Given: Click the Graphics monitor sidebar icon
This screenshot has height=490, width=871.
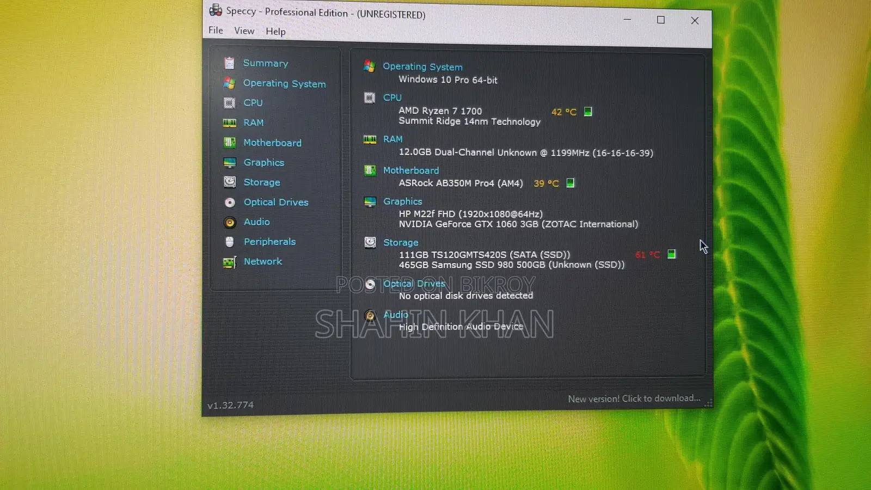Looking at the screenshot, I should coord(230,163).
